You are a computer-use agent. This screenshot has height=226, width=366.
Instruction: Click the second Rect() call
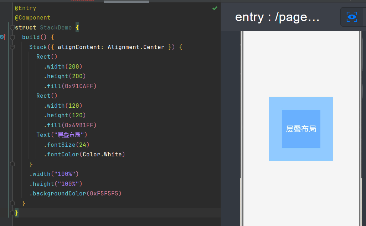(47, 96)
